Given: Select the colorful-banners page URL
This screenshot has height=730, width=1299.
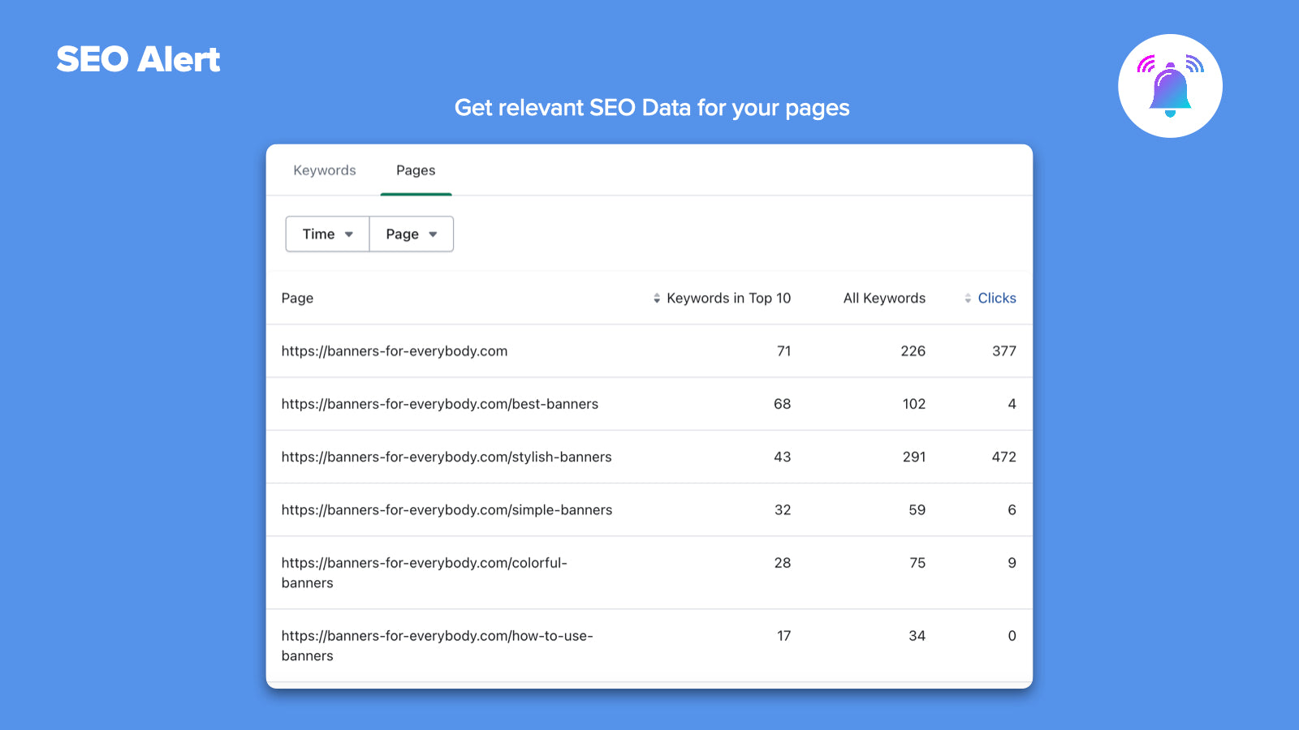Looking at the screenshot, I should (x=425, y=573).
